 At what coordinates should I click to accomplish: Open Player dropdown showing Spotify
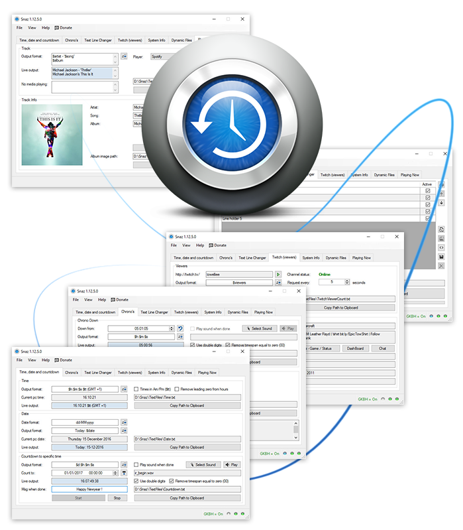click(162, 57)
